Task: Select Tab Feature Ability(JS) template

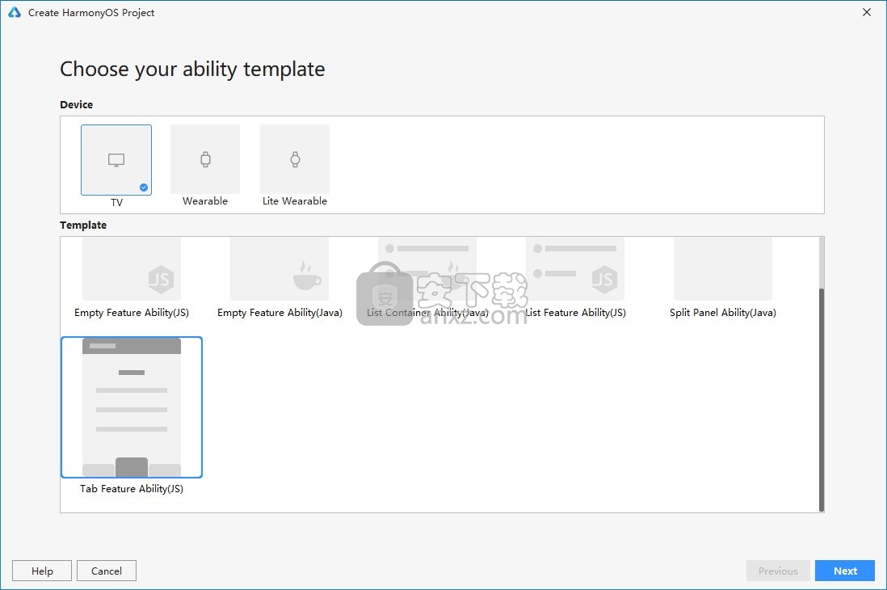Action: [x=131, y=407]
